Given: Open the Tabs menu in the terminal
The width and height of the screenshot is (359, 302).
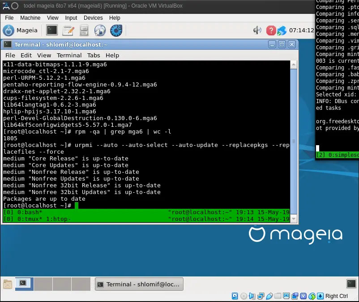Looking at the screenshot, I should click(94, 55).
